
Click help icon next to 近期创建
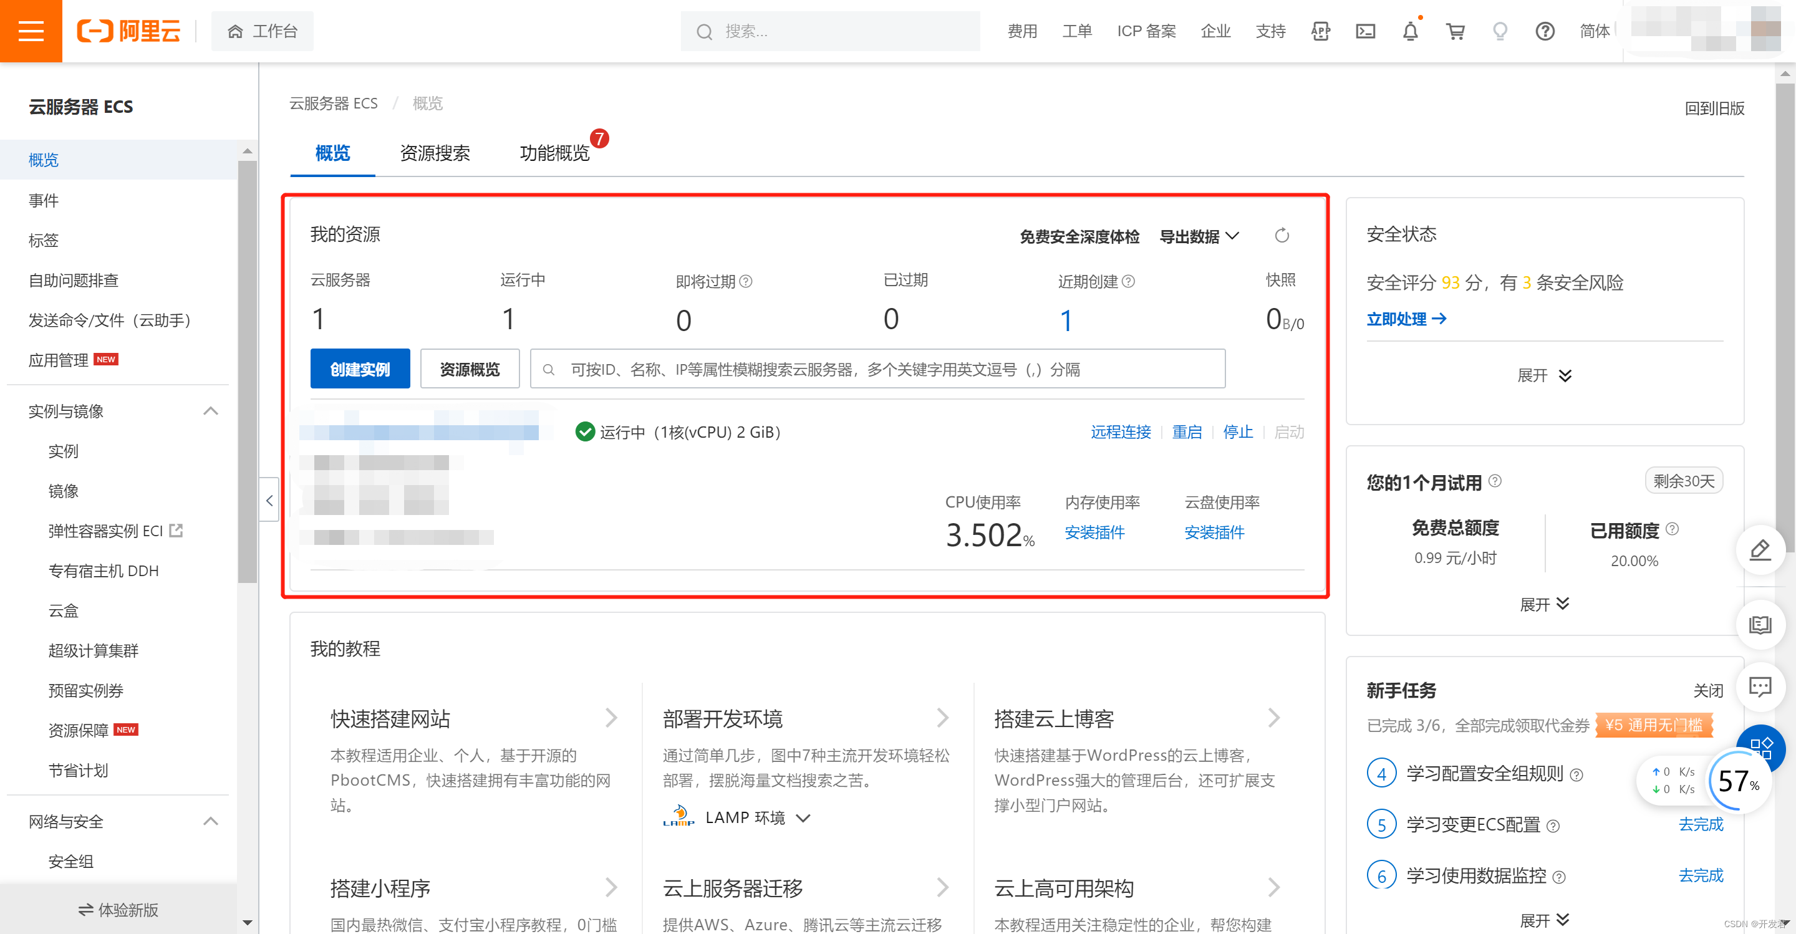point(1128,281)
